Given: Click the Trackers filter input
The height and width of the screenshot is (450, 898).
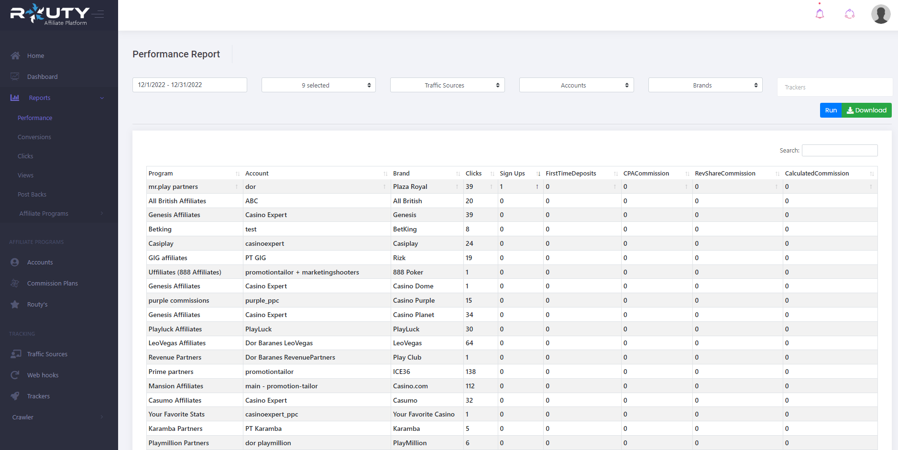Looking at the screenshot, I should tap(835, 87).
